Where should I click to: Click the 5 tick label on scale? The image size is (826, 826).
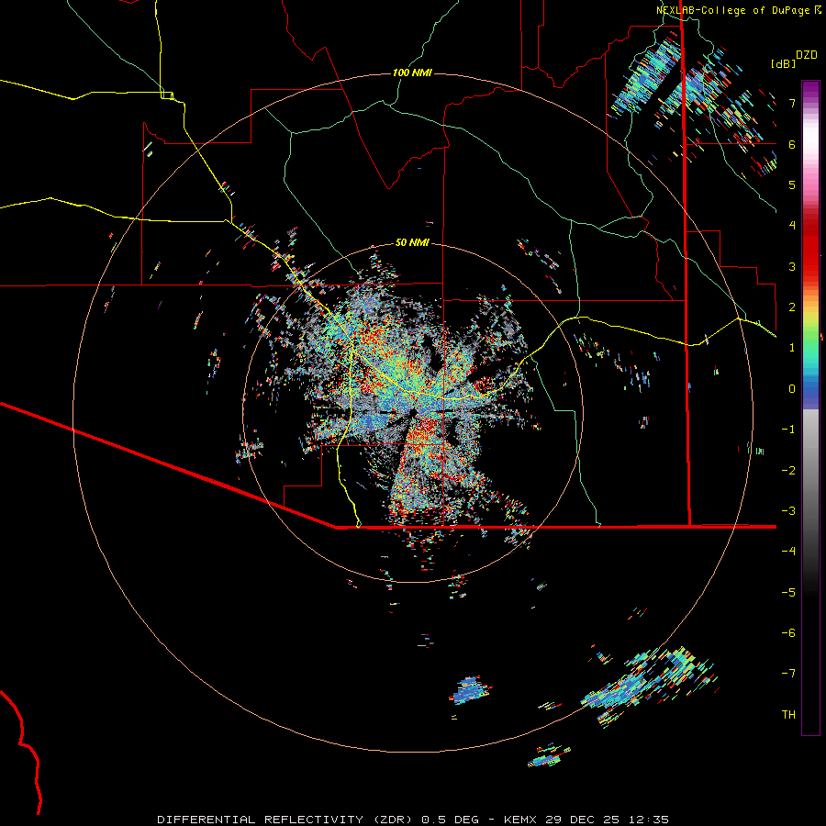792,184
